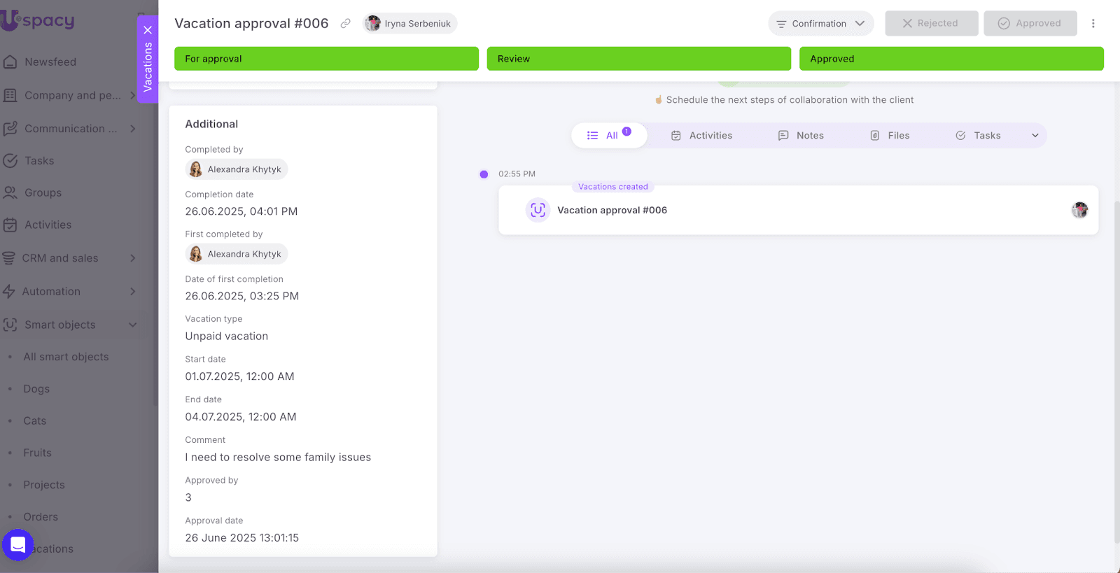This screenshot has height=573, width=1120.
Task: Open Activities in the left navigation
Action: 48,225
